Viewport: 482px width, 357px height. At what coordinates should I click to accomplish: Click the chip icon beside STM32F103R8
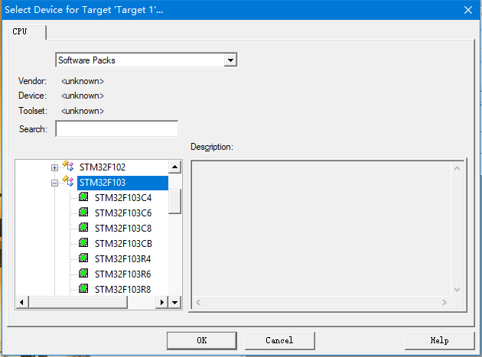point(83,288)
